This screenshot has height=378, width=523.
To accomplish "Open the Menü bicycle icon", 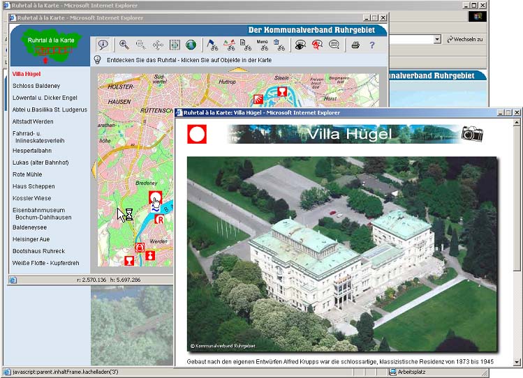I will click(263, 45).
